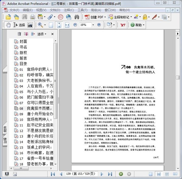Click the green previous view button
The image size is (182, 179).
coord(121,174)
